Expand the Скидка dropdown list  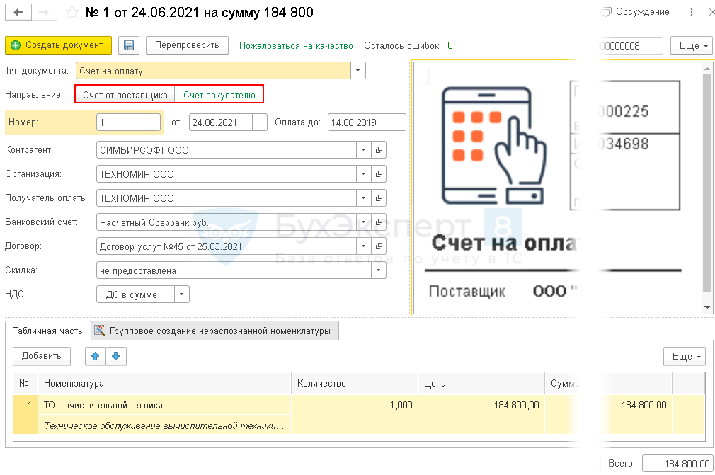379,270
